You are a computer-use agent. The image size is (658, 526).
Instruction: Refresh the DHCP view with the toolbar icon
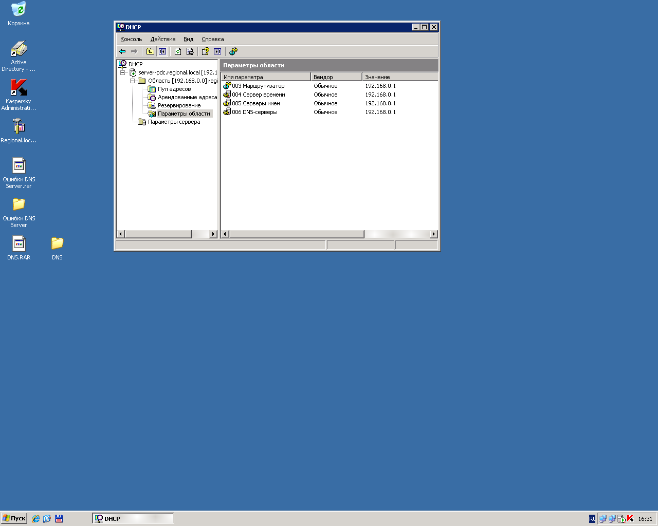tap(178, 51)
